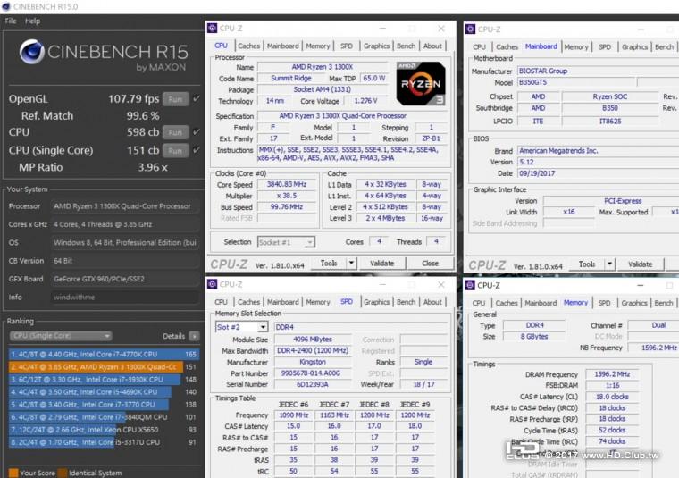Screen dimensions: 679x478
Task: Click Validate button in Mainboard window
Action: click(640, 264)
